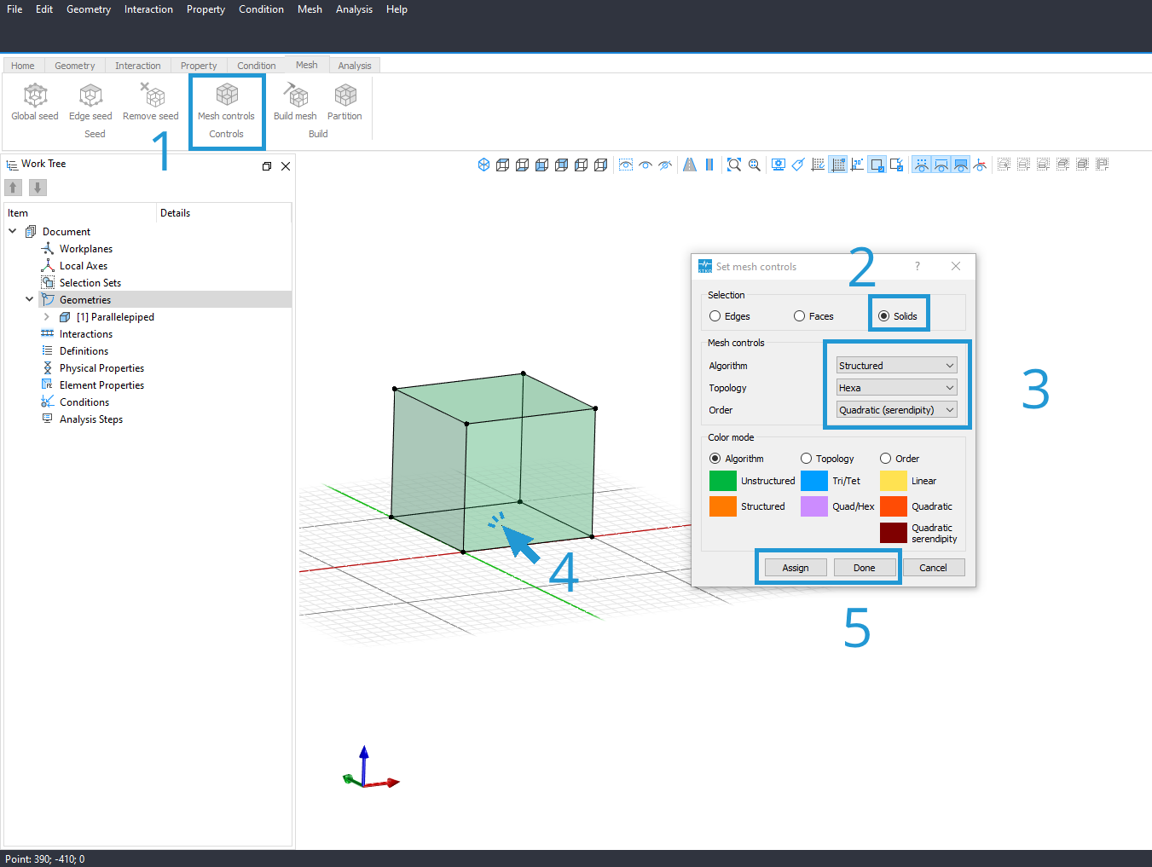Select Physical Properties in the Work Tree
This screenshot has width=1152, height=867.
pos(101,368)
